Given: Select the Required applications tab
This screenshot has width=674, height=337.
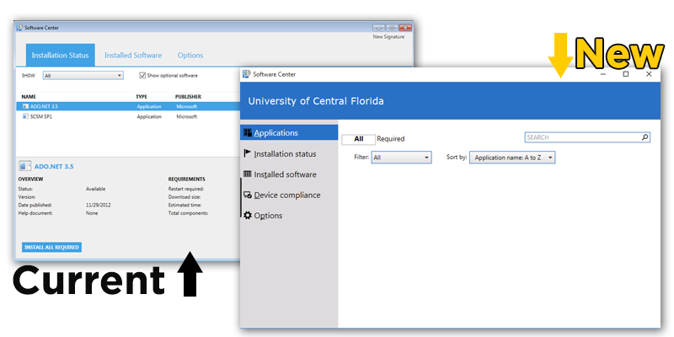Looking at the screenshot, I should pyautogui.click(x=391, y=139).
